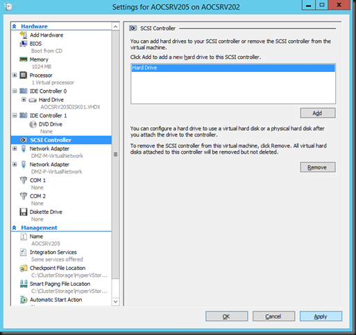Click the DMZ-P-VirtualNetwork adapter icon

click(x=24, y=165)
